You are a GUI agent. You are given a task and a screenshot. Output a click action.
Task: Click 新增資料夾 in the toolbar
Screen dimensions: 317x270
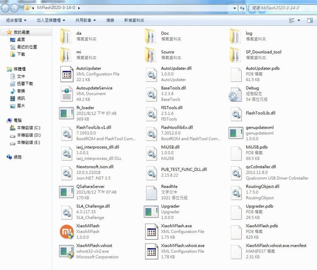point(134,20)
